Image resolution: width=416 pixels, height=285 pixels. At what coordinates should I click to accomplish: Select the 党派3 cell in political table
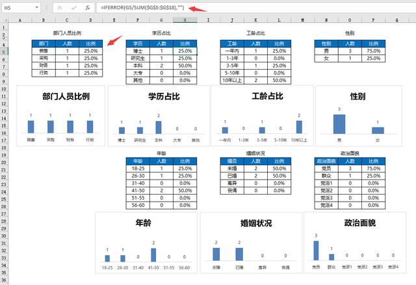326,198
